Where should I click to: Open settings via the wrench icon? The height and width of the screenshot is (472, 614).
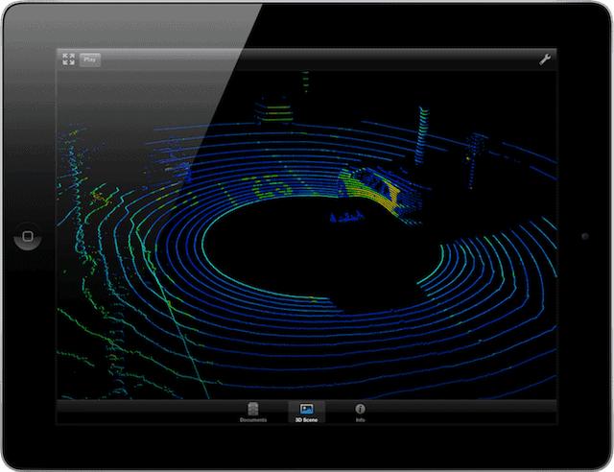click(545, 59)
